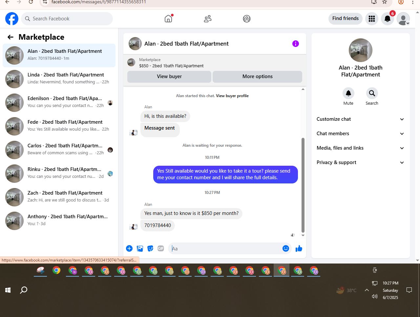The image size is (420, 317).
Task: Choose a sticker using the sticker icon
Action: (x=150, y=248)
